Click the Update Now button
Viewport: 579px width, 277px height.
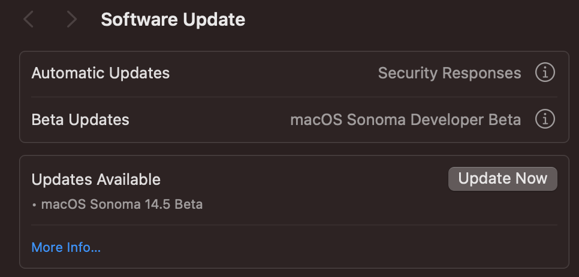502,179
